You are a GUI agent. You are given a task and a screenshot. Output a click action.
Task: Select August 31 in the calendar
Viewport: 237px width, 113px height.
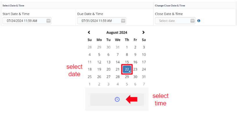(x=144, y=77)
